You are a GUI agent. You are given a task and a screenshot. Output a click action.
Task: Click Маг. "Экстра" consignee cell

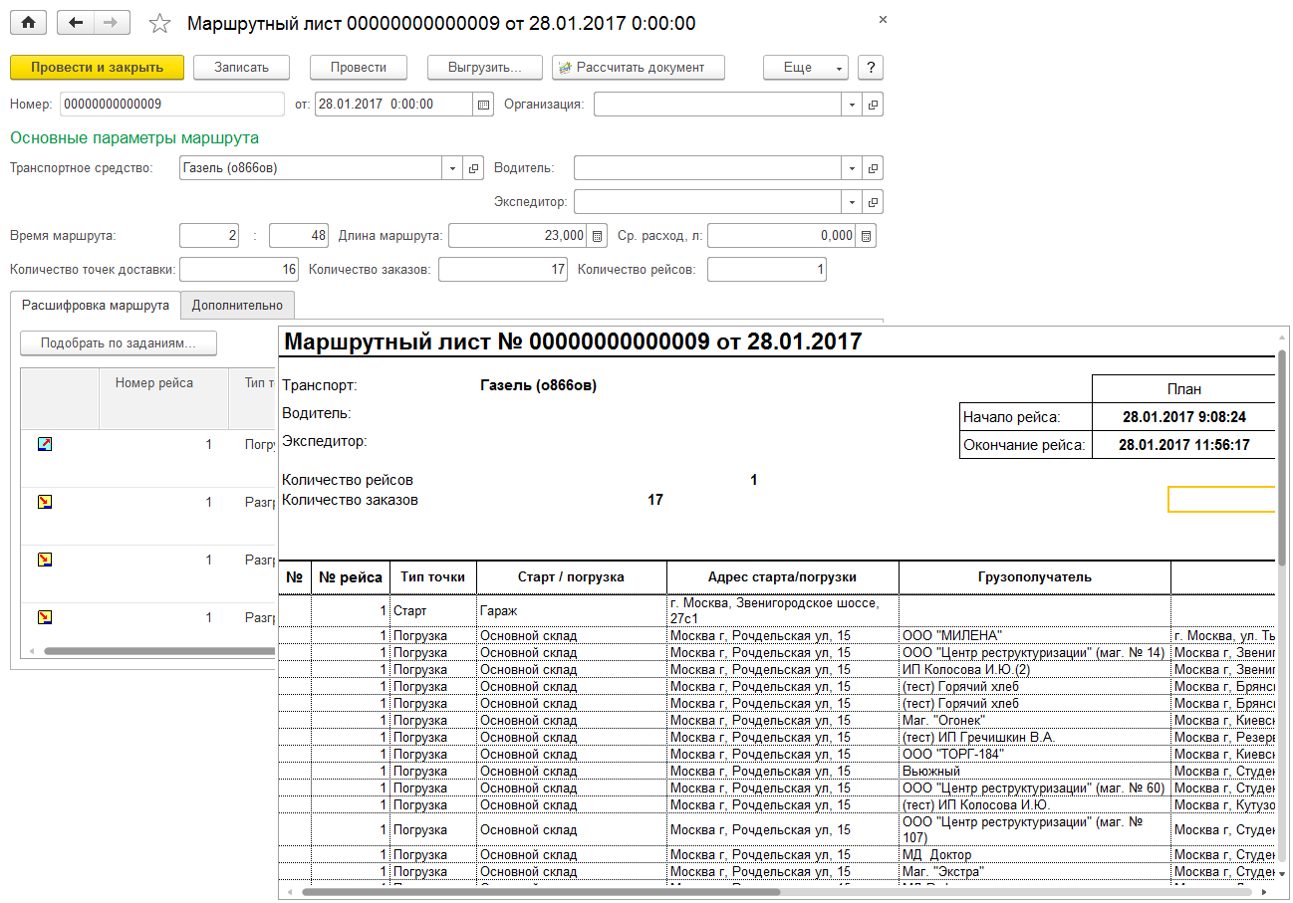click(1035, 871)
